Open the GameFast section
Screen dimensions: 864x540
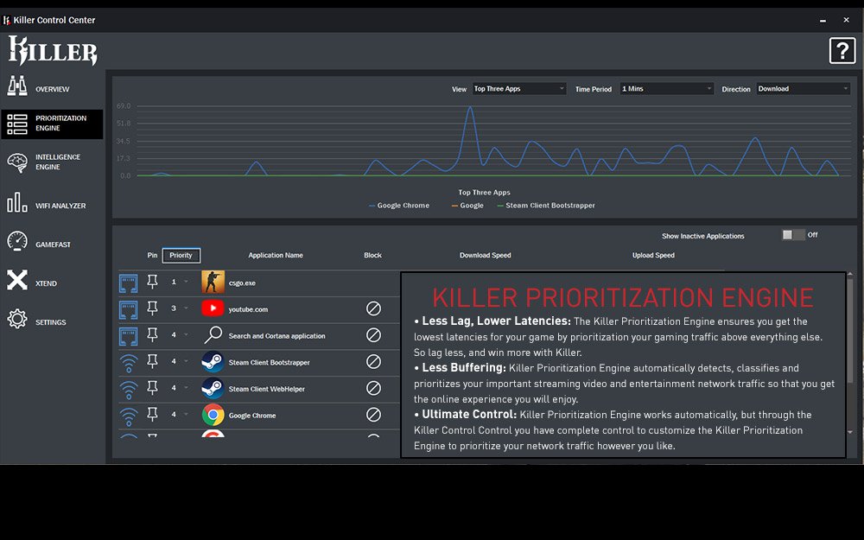(52, 245)
